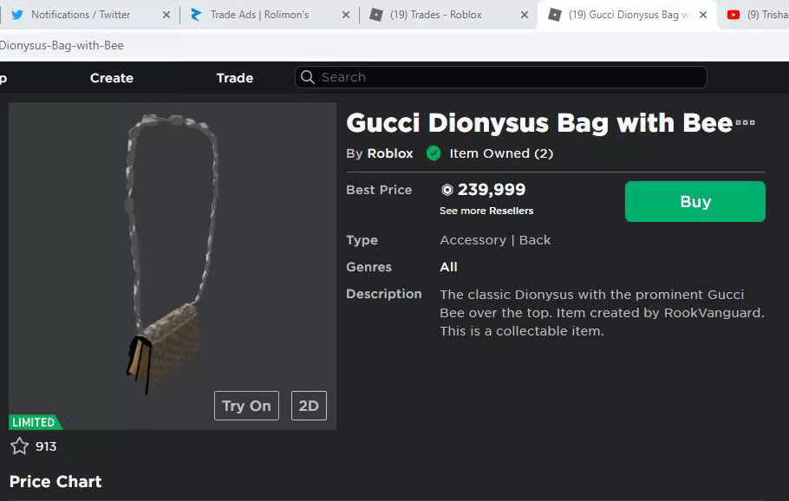789x501 pixels.
Task: Click the Gucci bag preview thumbnail
Action: coord(172,260)
